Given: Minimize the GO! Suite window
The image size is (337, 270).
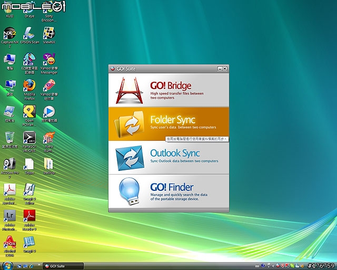Looking at the screenshot, I should tap(220, 69).
